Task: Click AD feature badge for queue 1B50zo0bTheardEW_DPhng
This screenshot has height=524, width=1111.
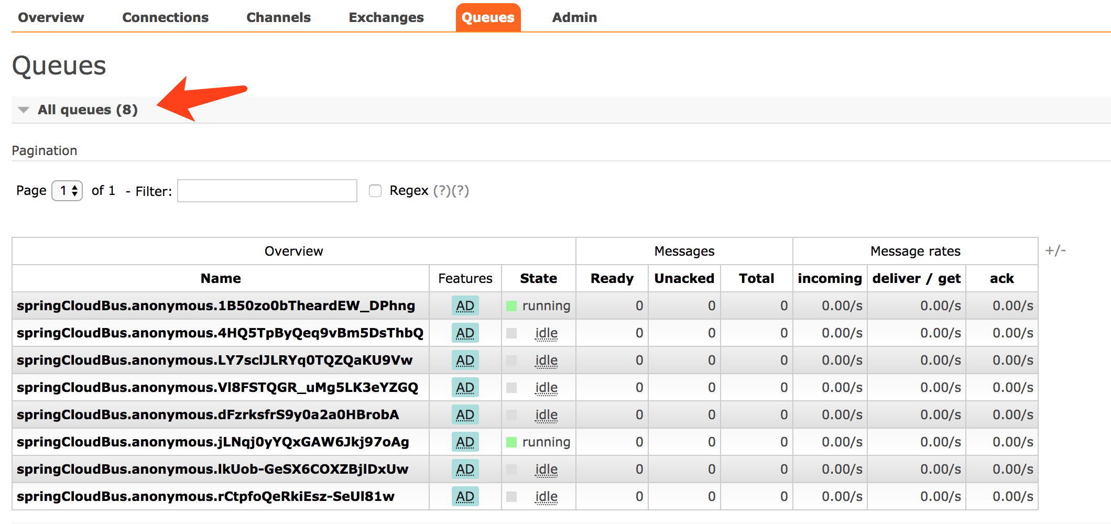Action: point(465,305)
